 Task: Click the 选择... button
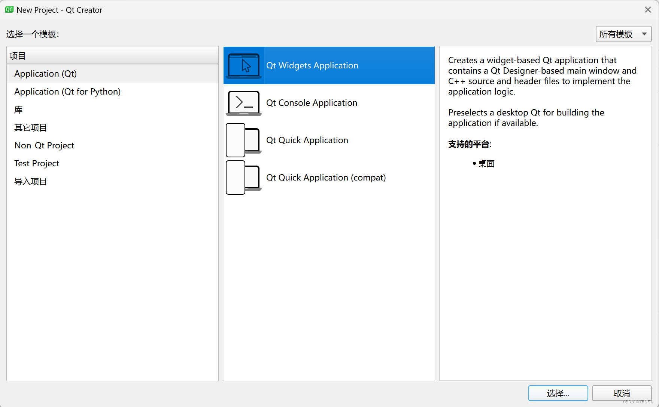558,393
